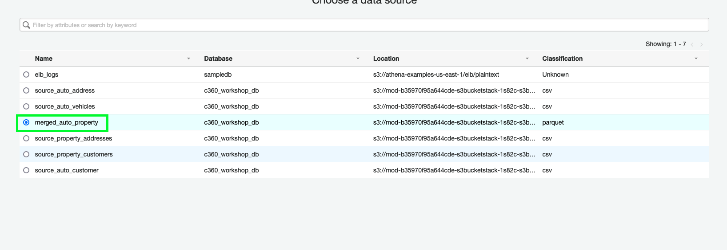The width and height of the screenshot is (727, 250).
Task: Expand Location column dropdown arrow
Action: point(527,59)
